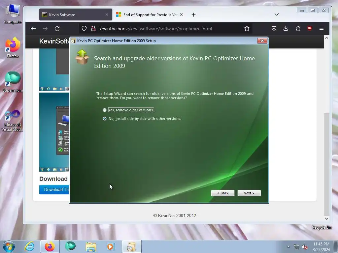338x253 pixels.
Task: Close the End of Support tab
Action: tap(181, 14)
